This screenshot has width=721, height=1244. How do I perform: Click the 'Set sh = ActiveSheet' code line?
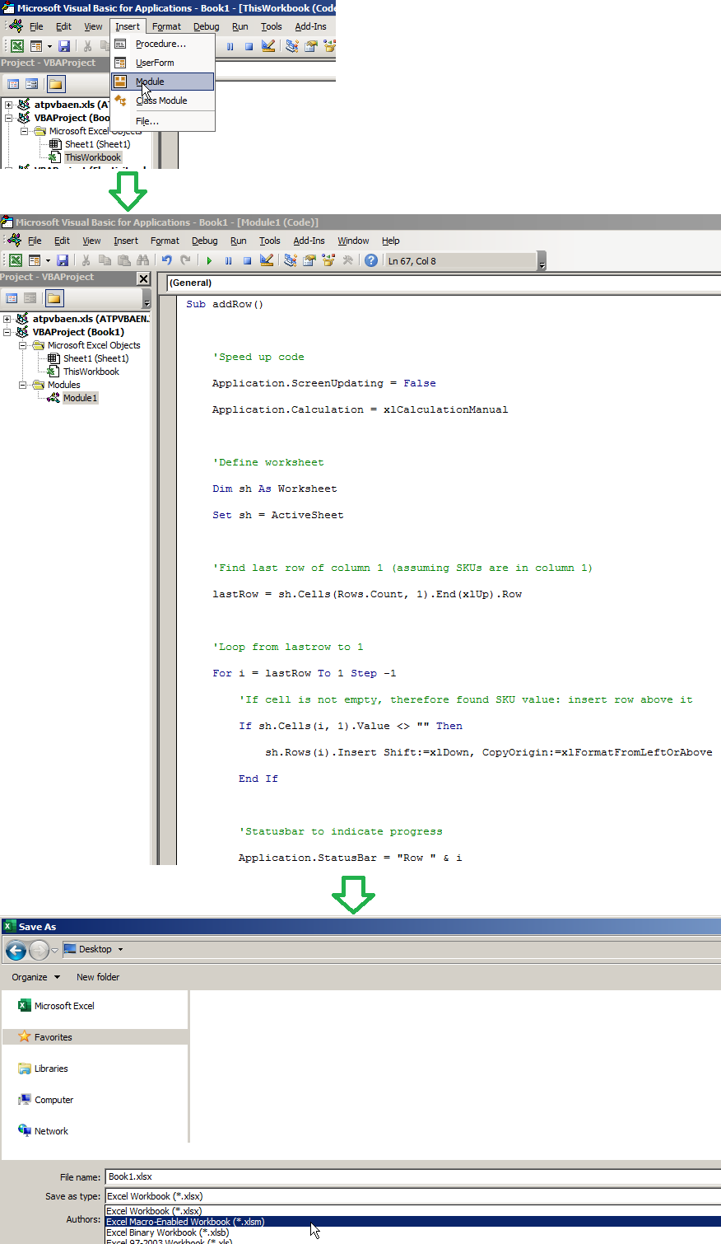pyautogui.click(x=278, y=515)
